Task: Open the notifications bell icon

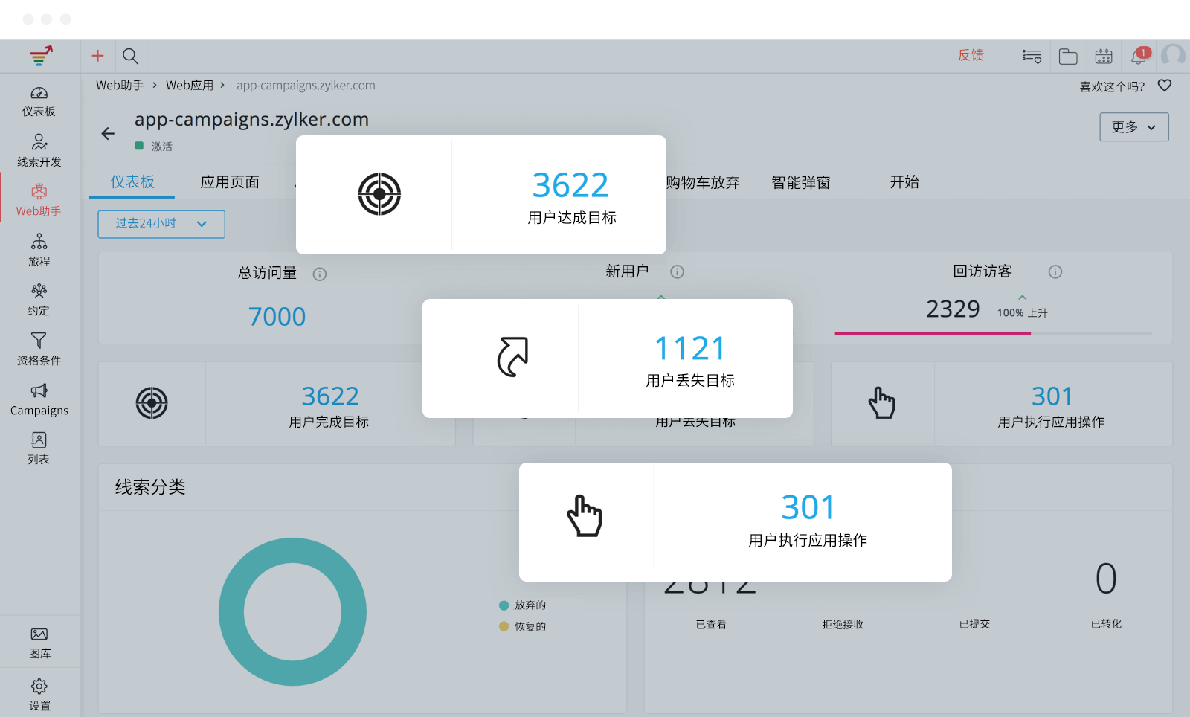Action: pyautogui.click(x=1138, y=56)
